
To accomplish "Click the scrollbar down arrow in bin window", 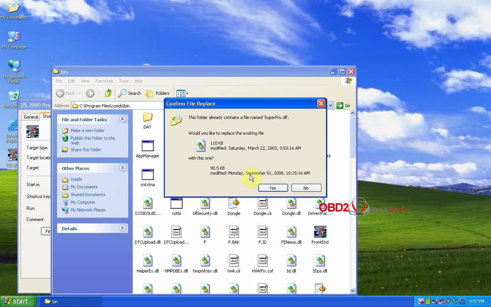I will coord(353,290).
